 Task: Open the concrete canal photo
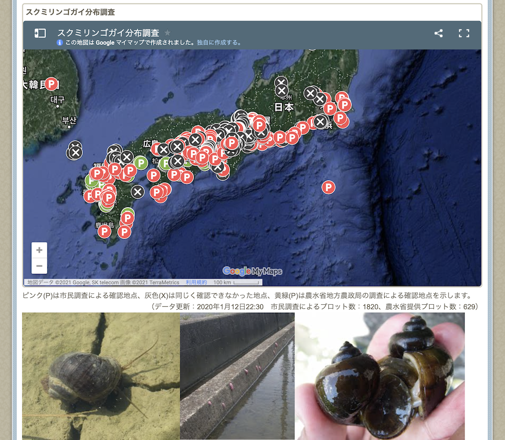pyautogui.click(x=237, y=376)
